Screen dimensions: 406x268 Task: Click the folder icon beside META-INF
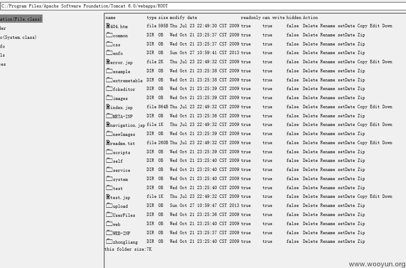(x=109, y=116)
